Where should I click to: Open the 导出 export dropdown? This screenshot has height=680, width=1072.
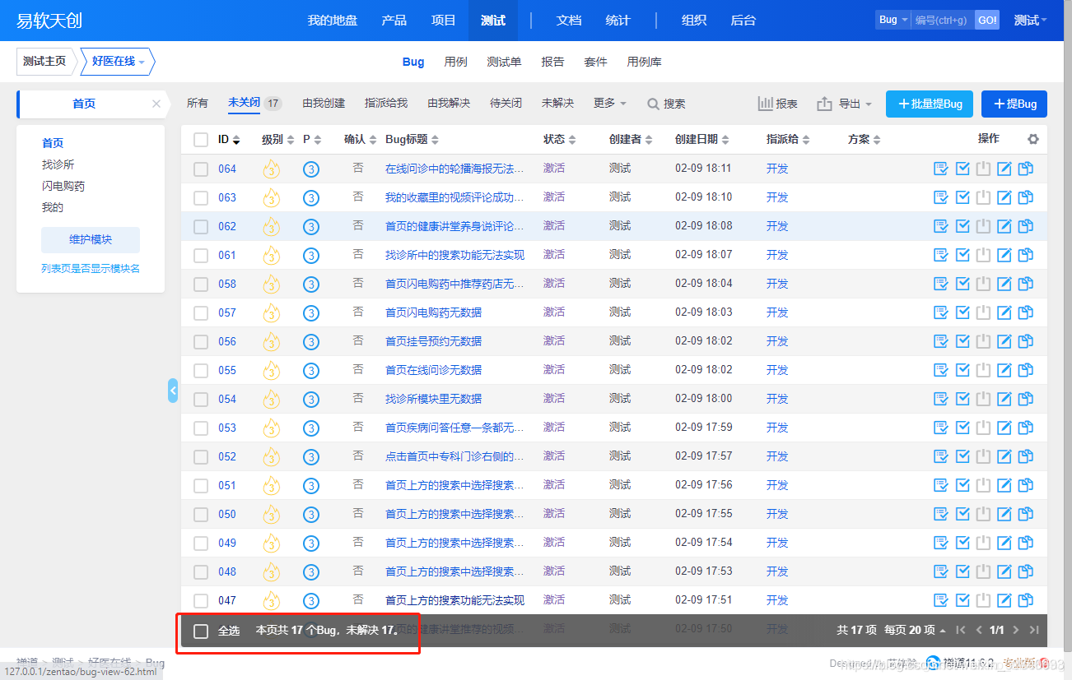tap(845, 104)
